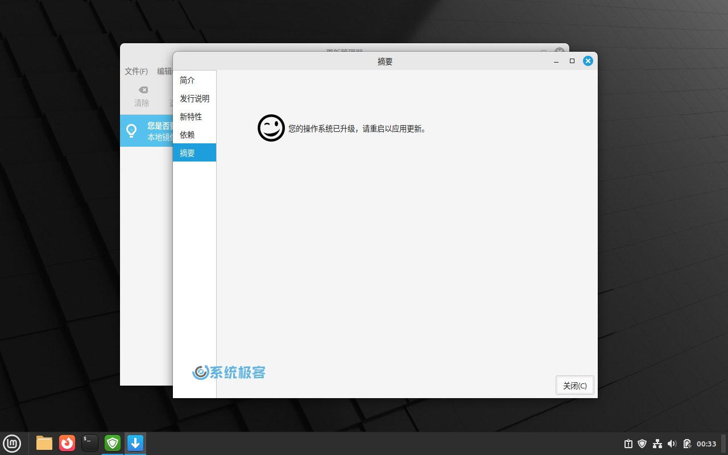This screenshot has width=728, height=455.
Task: Maximize the 摘要 window
Action: click(572, 61)
